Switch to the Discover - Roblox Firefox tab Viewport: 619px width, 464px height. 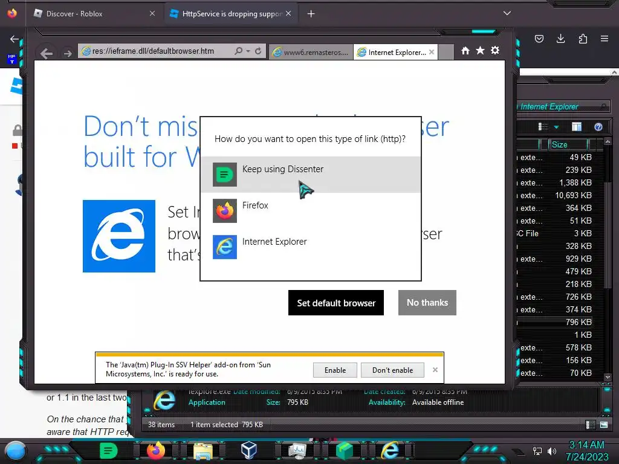click(x=94, y=14)
